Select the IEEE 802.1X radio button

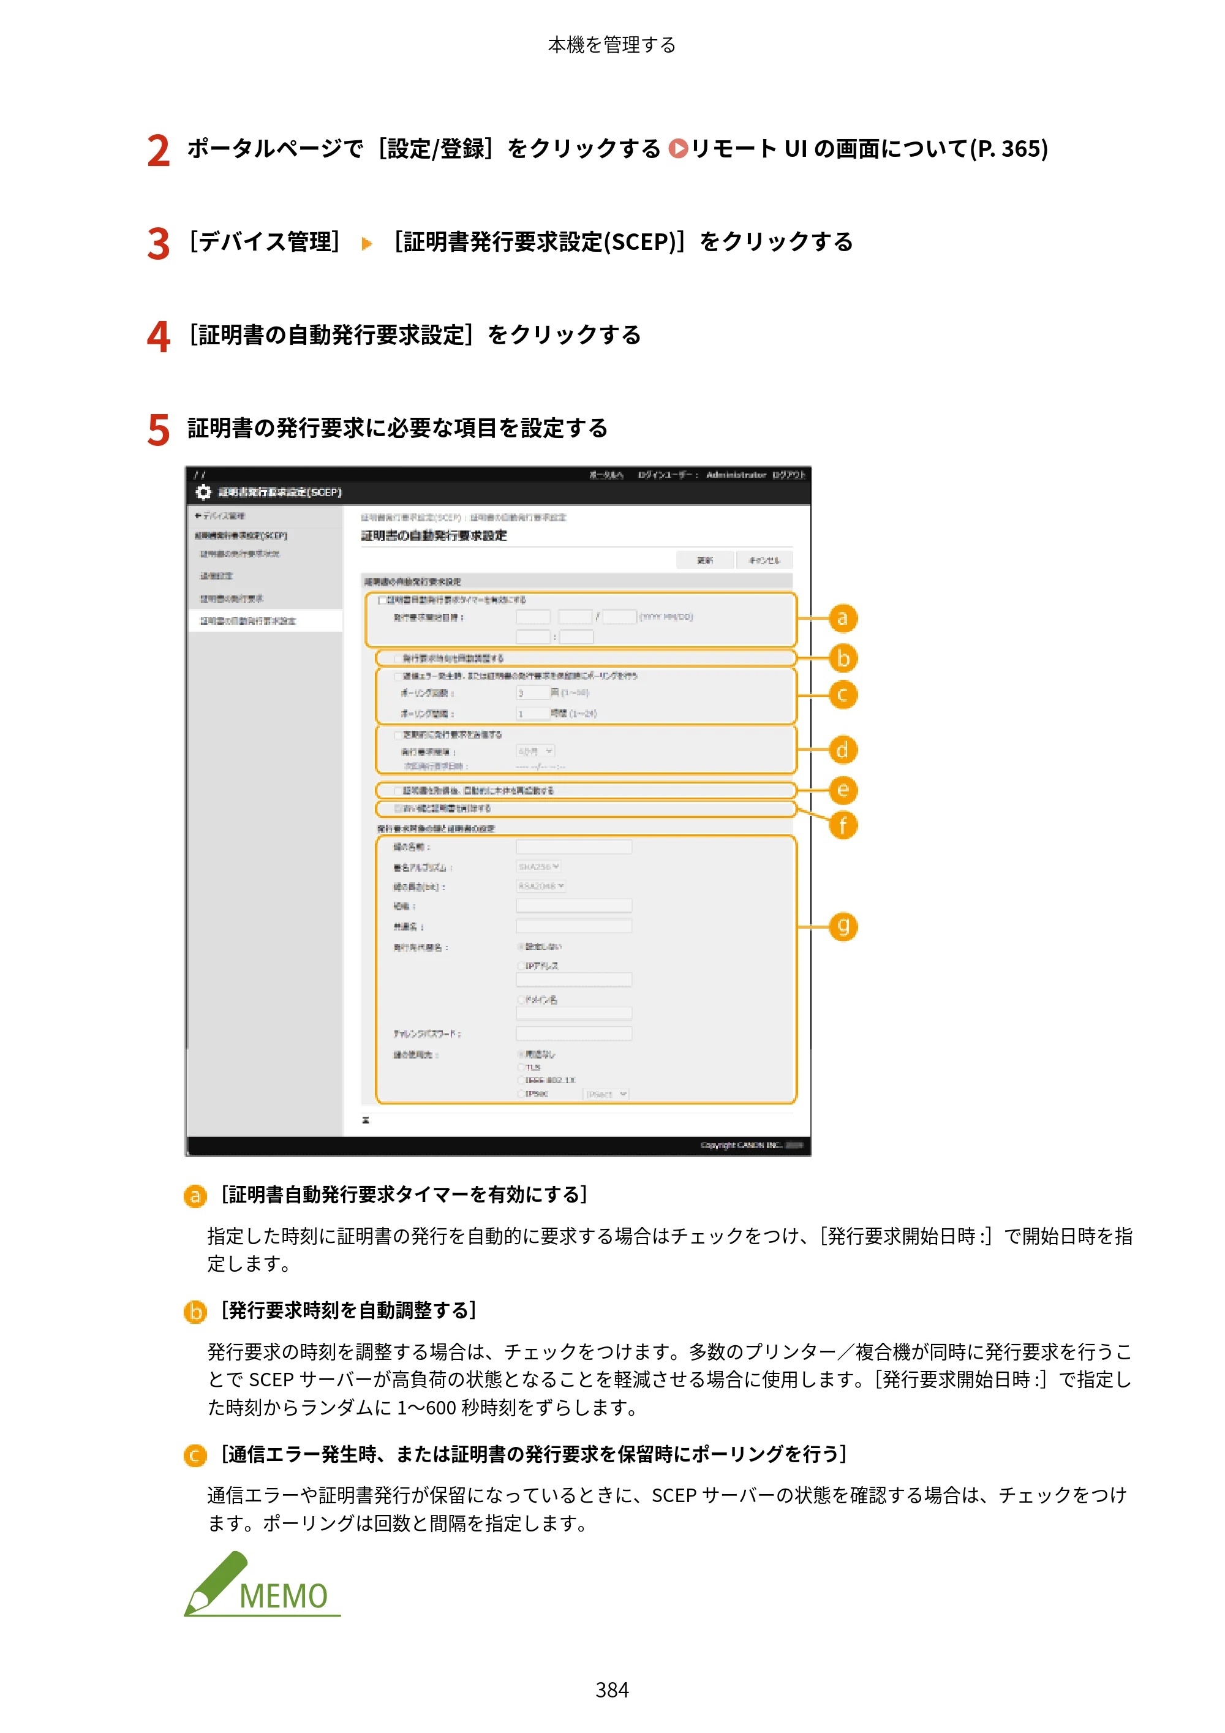click(521, 1080)
